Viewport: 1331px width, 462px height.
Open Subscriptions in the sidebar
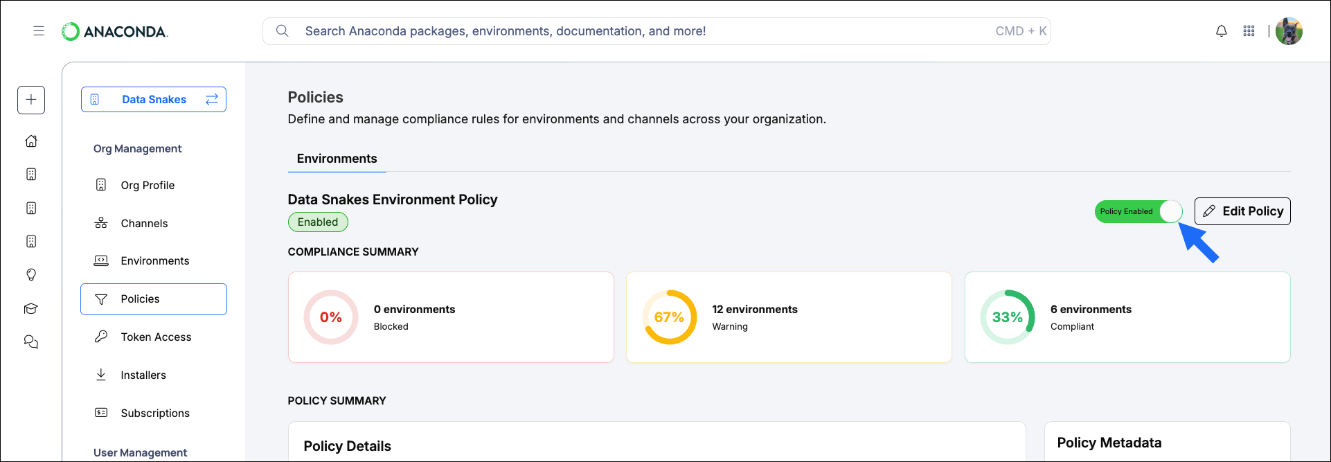pos(154,413)
